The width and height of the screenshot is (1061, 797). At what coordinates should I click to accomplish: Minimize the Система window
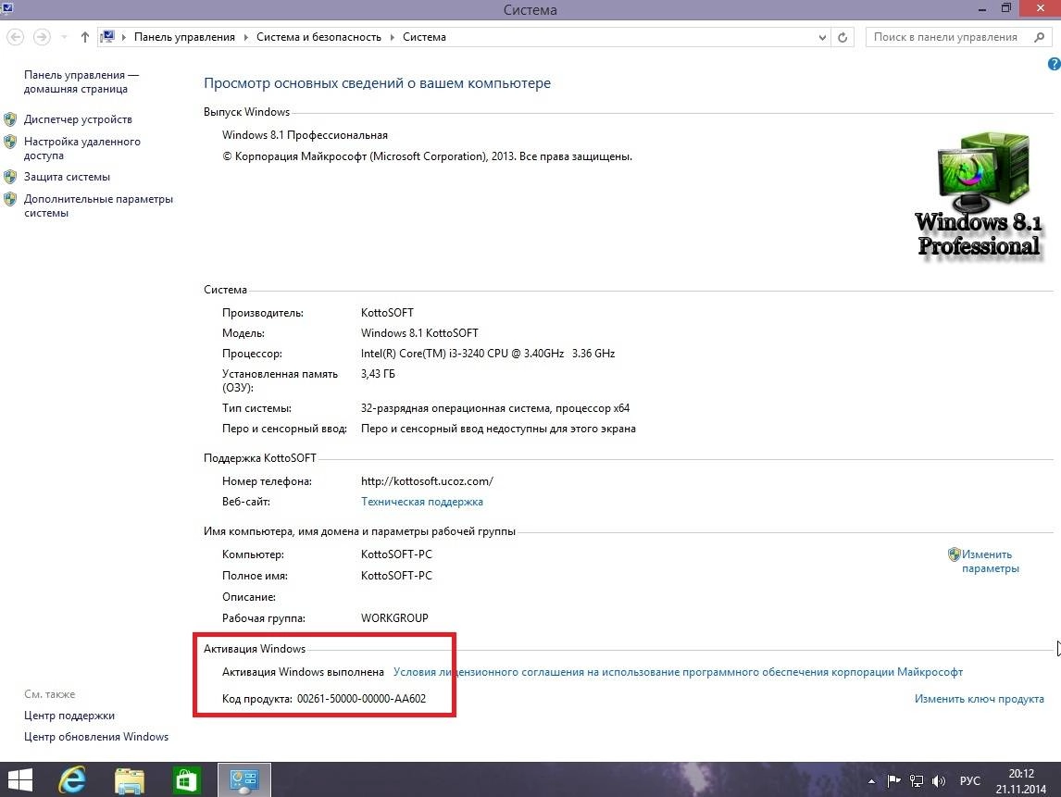[982, 9]
